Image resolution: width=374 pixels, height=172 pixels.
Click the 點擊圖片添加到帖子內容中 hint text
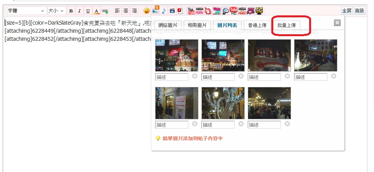[x=193, y=138]
